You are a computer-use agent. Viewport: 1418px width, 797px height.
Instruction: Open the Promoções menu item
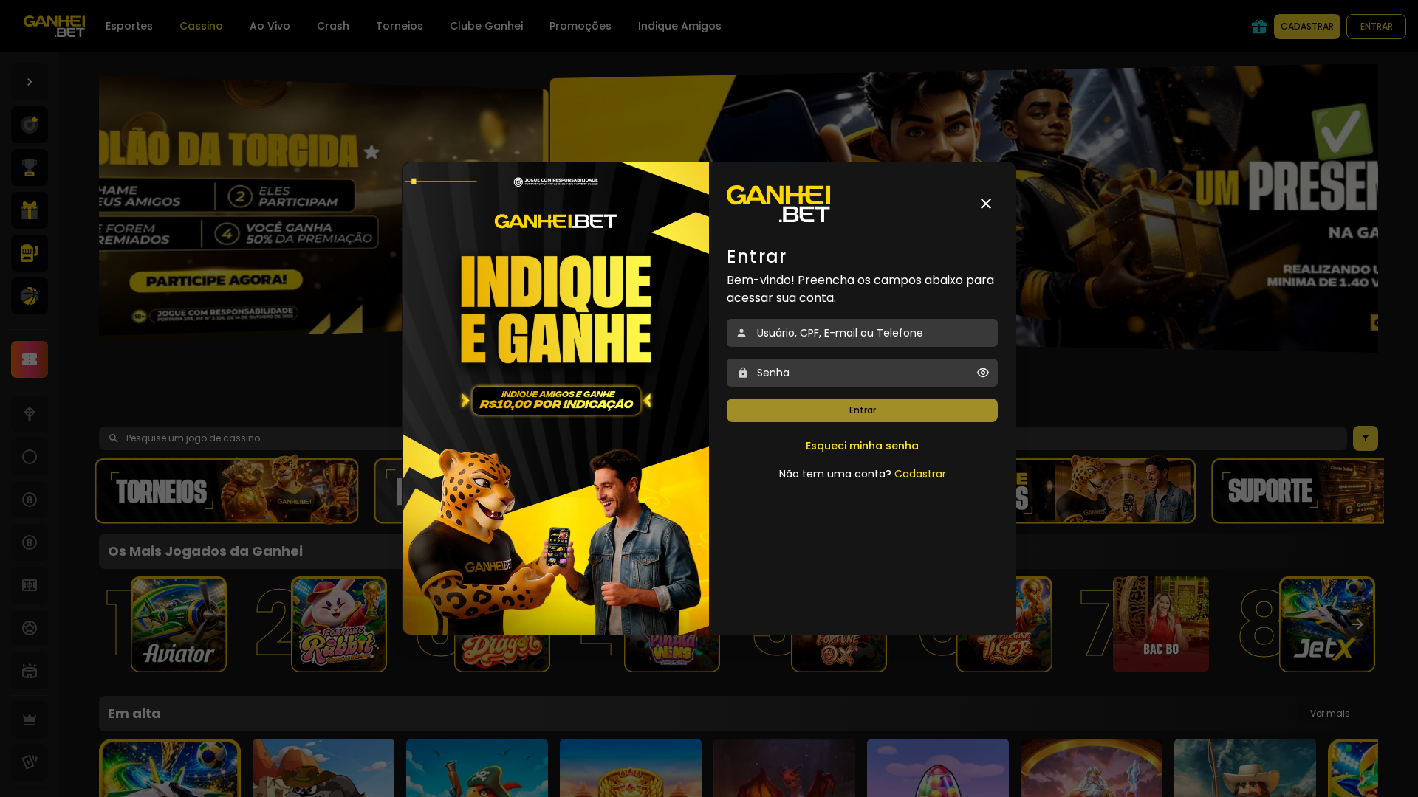pyautogui.click(x=580, y=26)
